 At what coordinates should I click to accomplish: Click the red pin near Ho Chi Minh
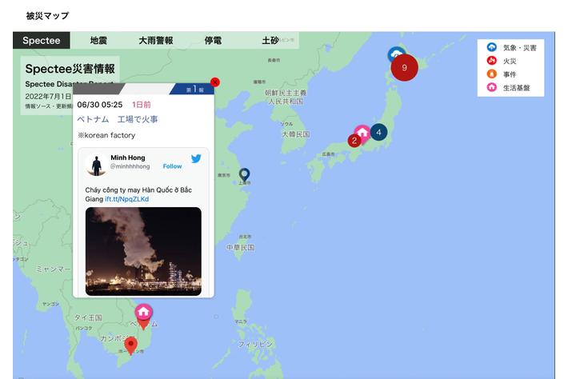coord(130,345)
